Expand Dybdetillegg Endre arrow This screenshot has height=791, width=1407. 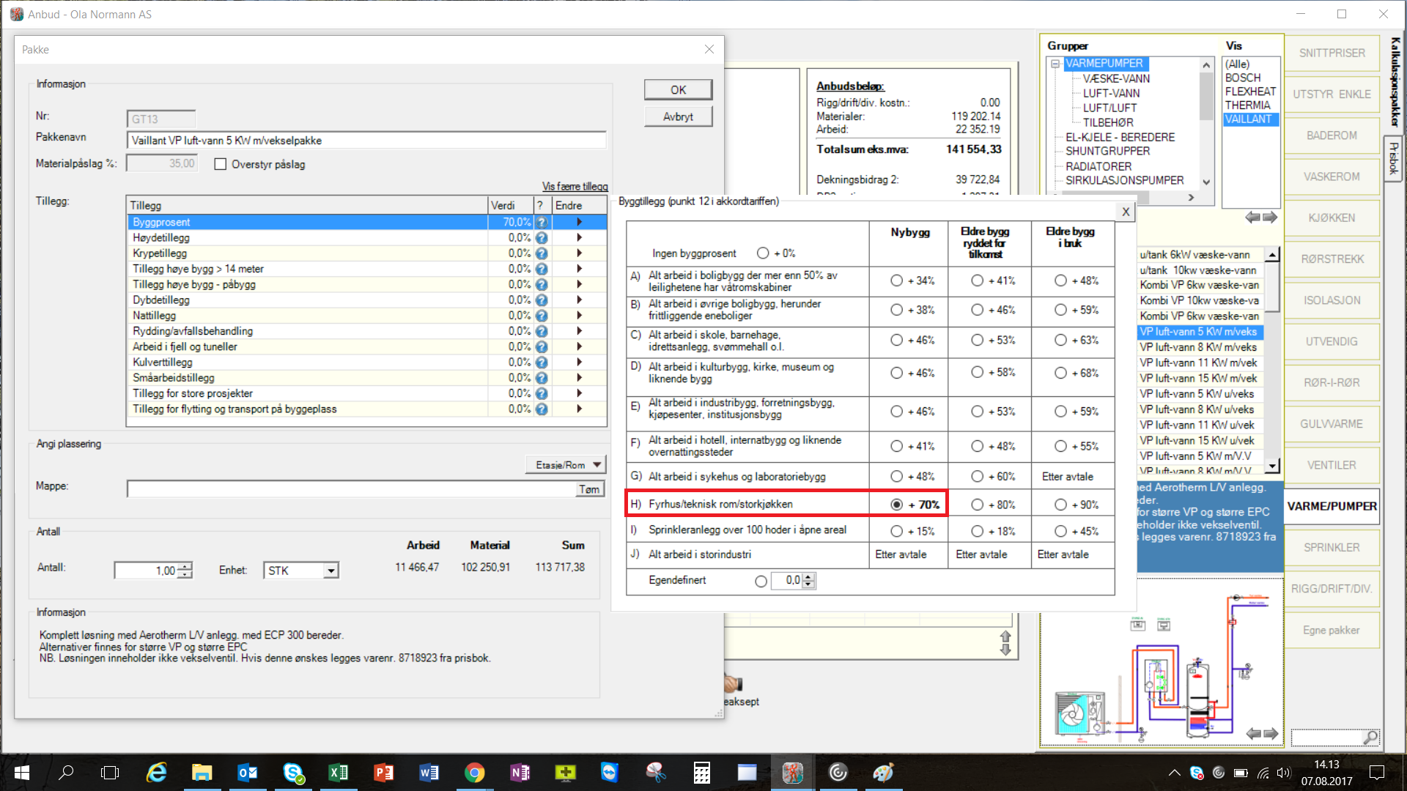[x=580, y=300]
